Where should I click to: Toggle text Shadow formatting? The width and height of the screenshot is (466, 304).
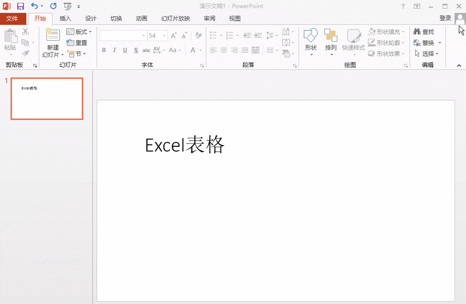(136, 50)
